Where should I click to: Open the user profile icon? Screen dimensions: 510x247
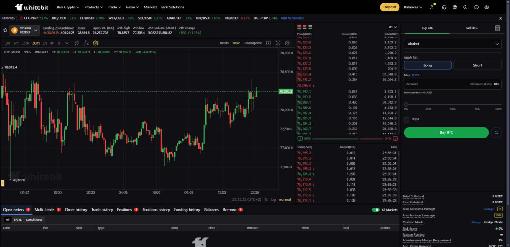(x=432, y=7)
